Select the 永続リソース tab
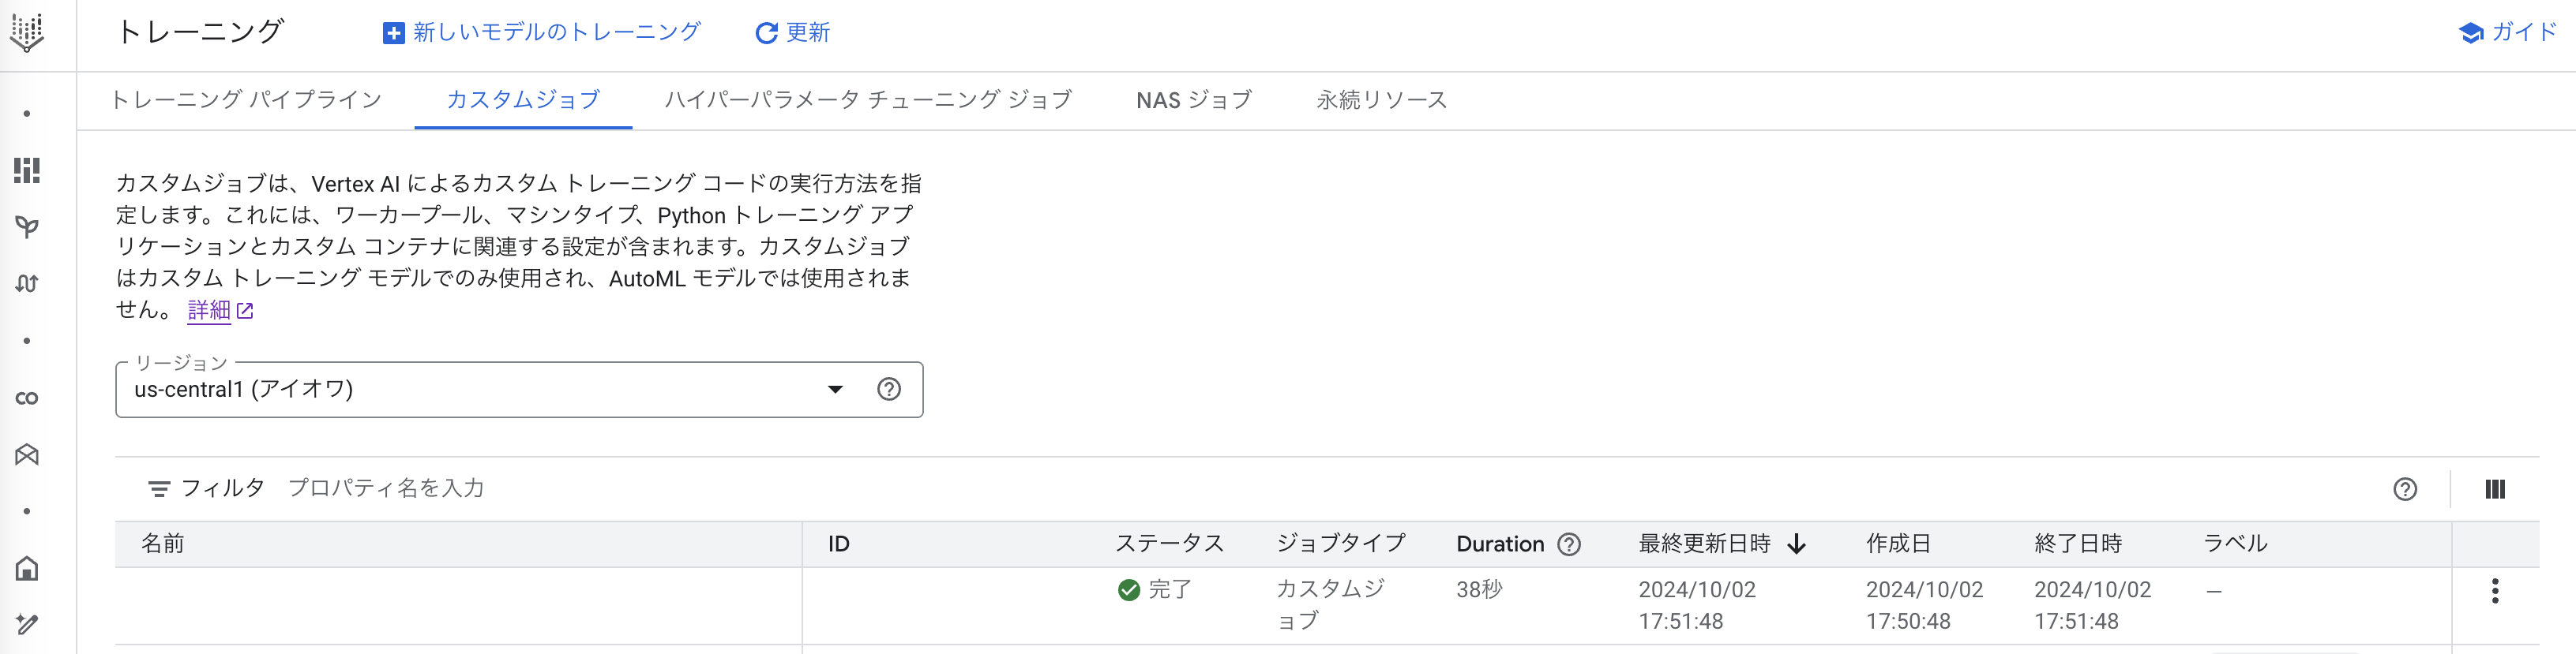Viewport: 2576px width, 654px height. coord(1381,100)
